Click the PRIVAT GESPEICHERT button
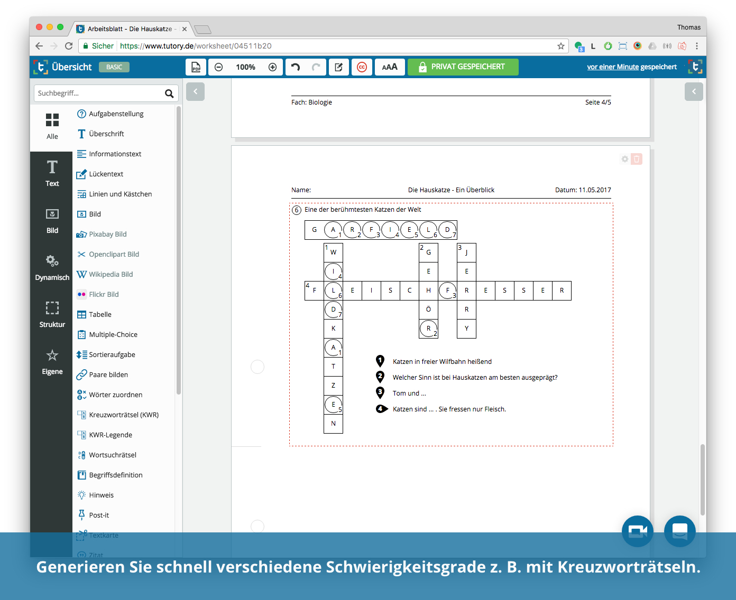Viewport: 736px width, 600px height. 463,67
